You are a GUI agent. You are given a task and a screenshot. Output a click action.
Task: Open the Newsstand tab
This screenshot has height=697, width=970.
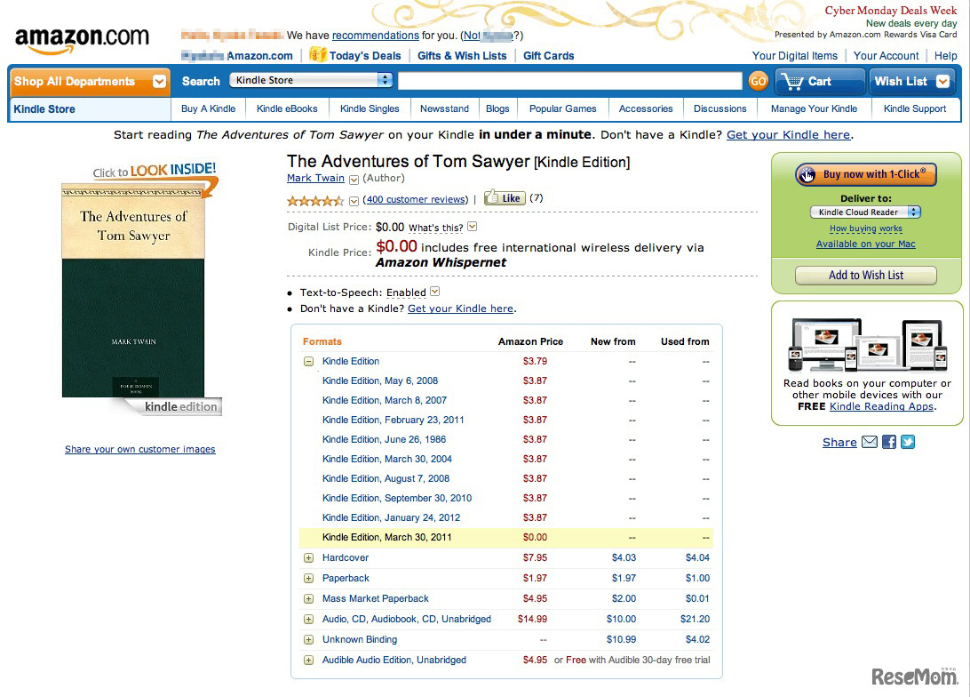click(444, 109)
